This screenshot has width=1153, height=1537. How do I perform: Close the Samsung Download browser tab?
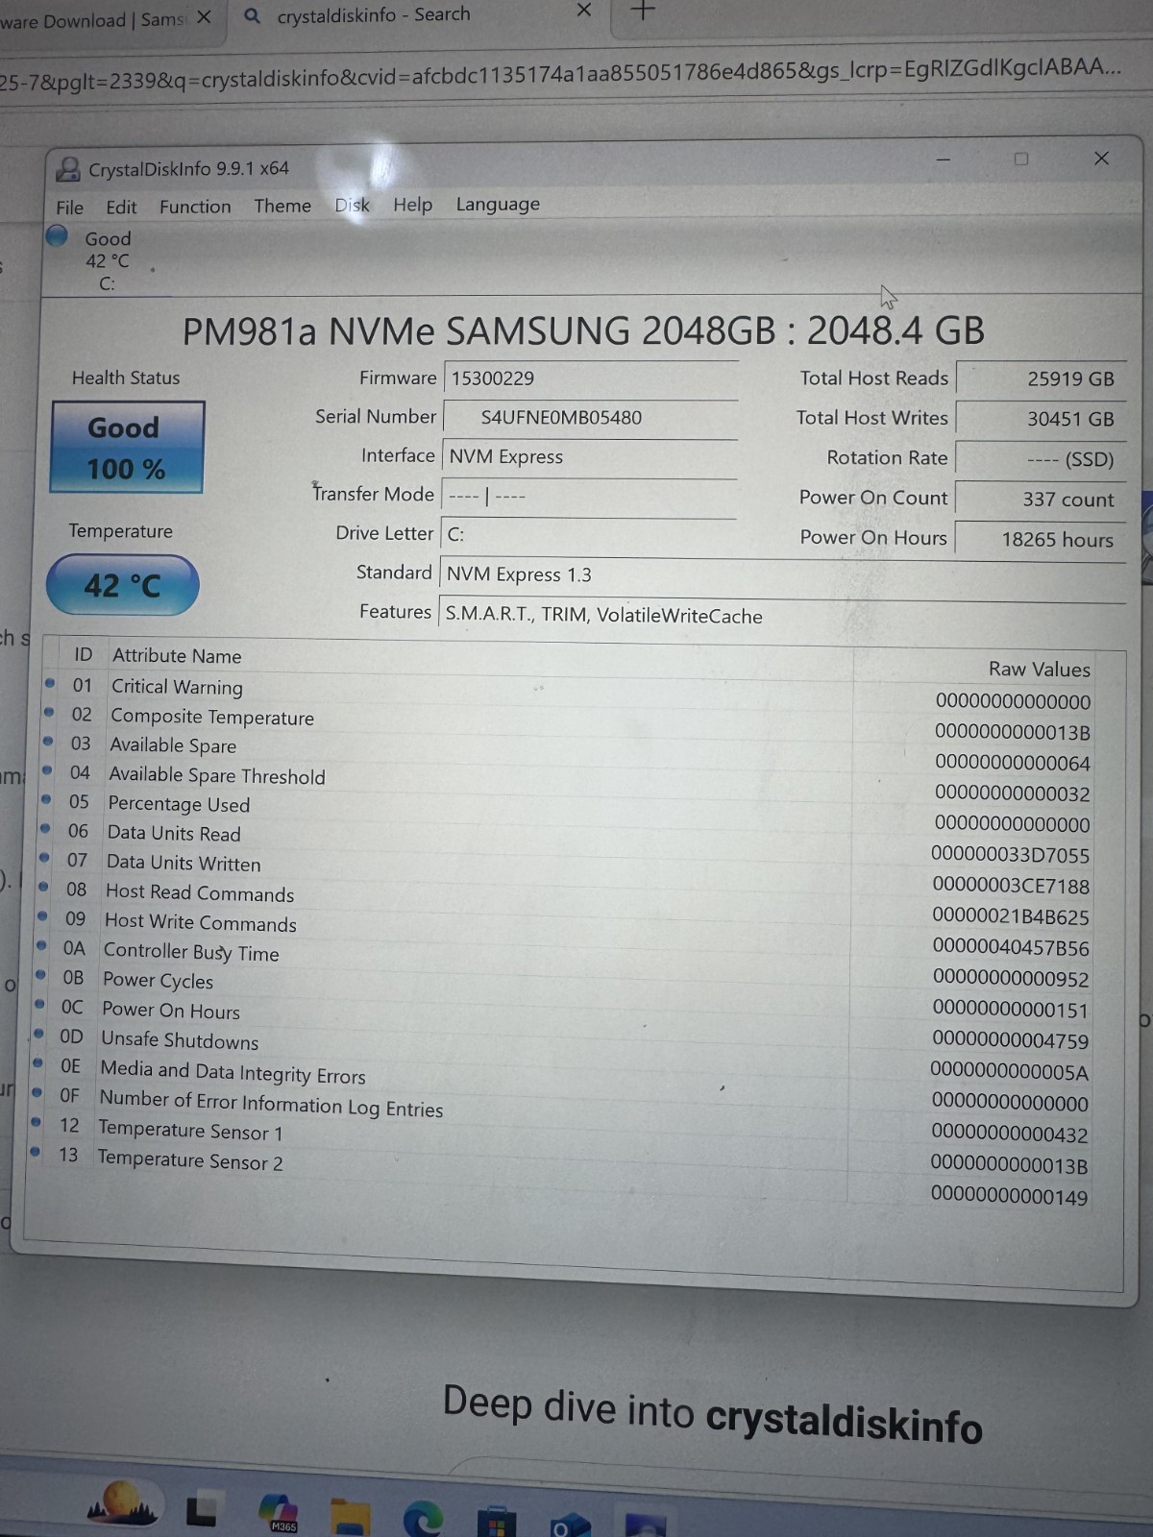(204, 17)
